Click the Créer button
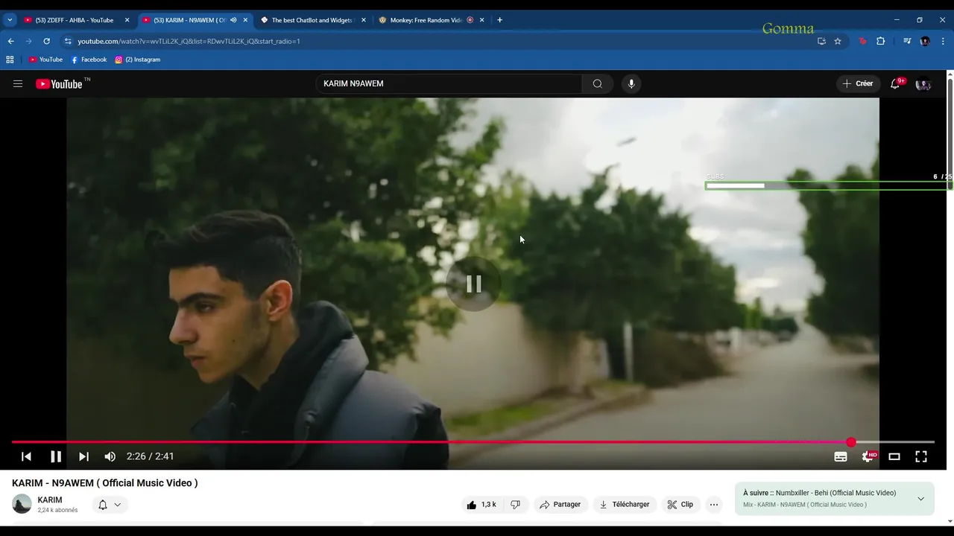Screen dimensions: 954x536 coord(858,84)
